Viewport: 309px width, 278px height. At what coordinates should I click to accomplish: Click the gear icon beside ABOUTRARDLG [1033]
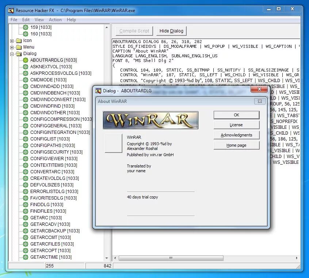tap(26, 60)
